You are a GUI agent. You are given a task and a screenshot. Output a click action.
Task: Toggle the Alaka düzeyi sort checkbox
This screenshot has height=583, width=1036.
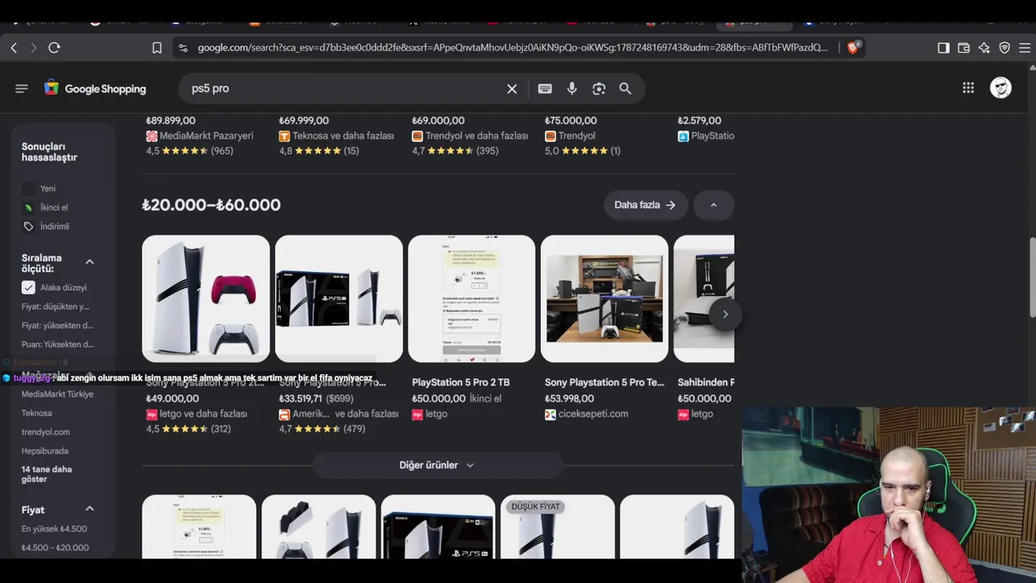tap(28, 287)
